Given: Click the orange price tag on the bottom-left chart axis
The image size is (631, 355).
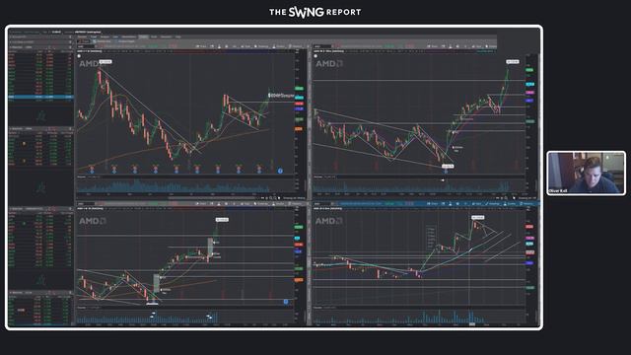Looking at the screenshot, I should tap(299, 280).
